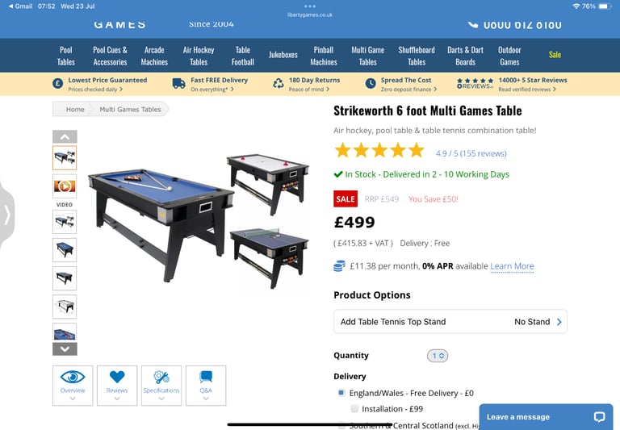620x430 pixels.
Task: Expand Add Table Tennis Top Stand option
Action: tap(450, 322)
